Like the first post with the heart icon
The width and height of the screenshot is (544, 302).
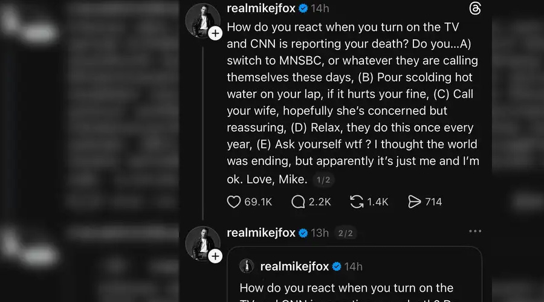[x=235, y=202]
